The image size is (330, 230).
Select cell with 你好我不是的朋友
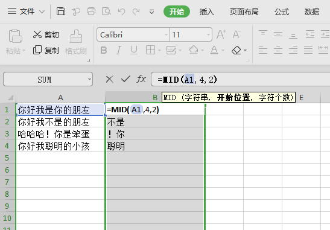60,122
